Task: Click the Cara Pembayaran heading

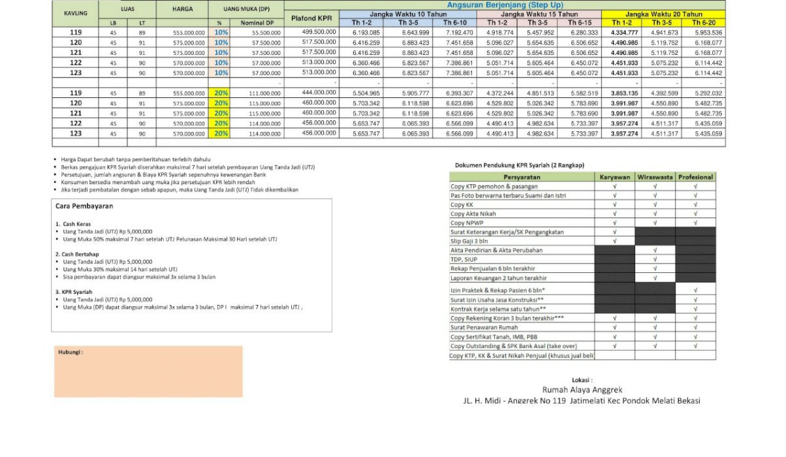Action: [x=84, y=206]
